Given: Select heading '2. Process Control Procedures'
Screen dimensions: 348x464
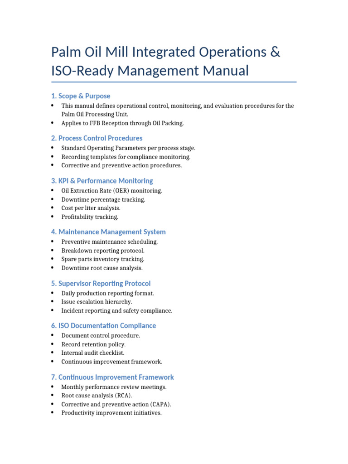Looking at the screenshot, I should (97, 138).
